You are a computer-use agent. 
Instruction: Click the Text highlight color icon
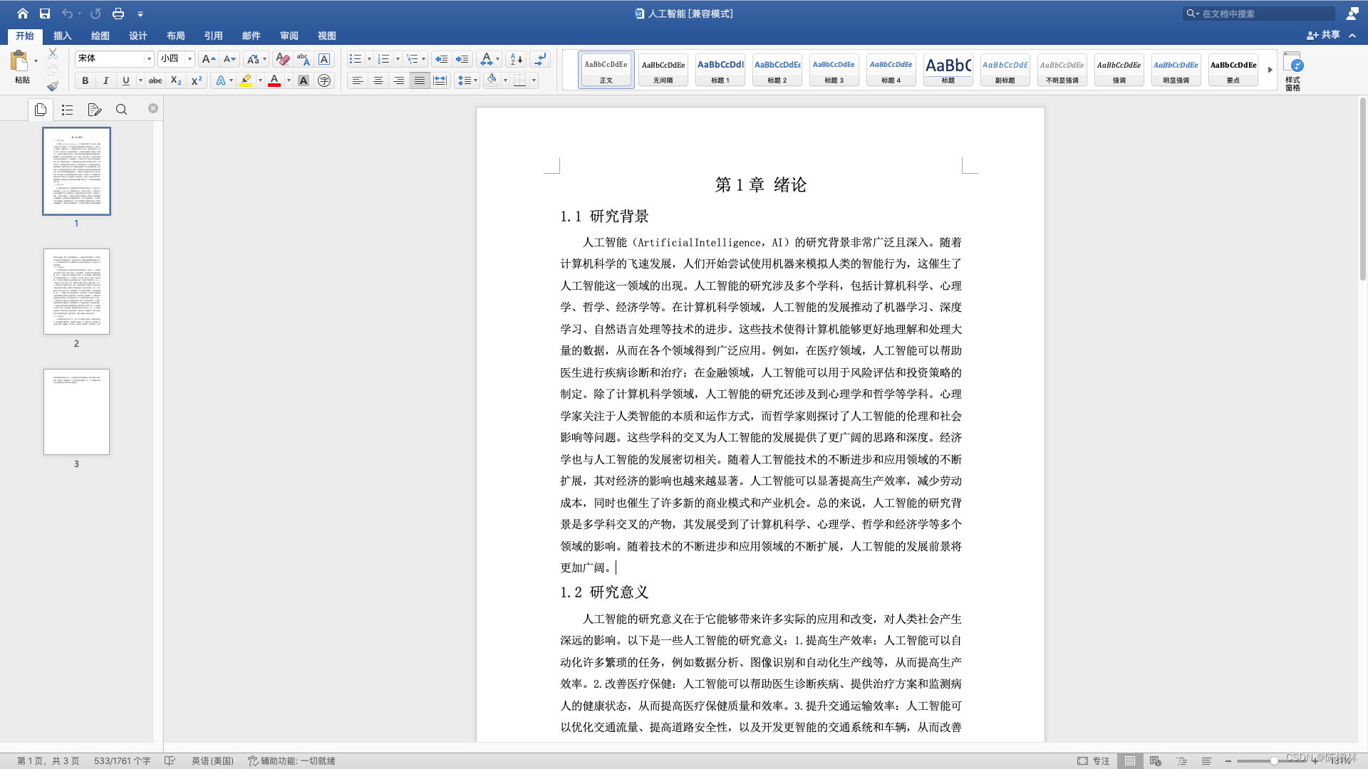246,80
